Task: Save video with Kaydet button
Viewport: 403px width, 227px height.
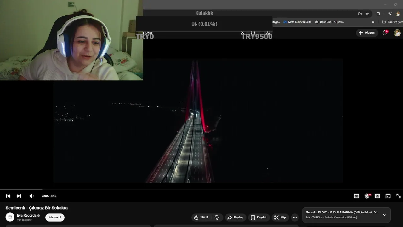Action: click(258, 217)
